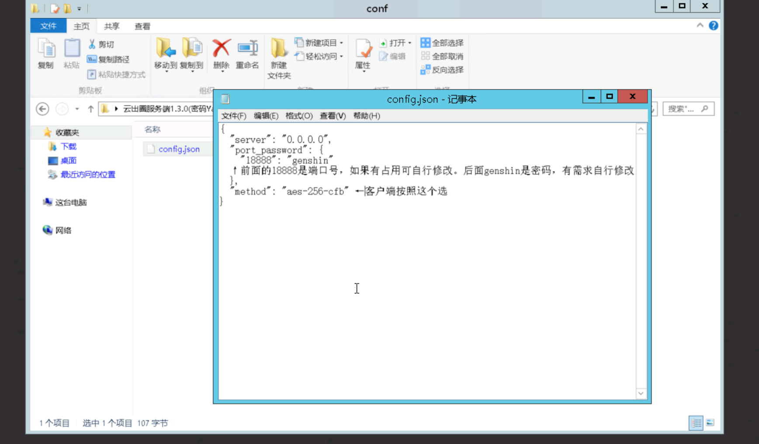Click the Move to (移动到) icon
Screen dimensions: 759x444
pyautogui.click(x=166, y=53)
